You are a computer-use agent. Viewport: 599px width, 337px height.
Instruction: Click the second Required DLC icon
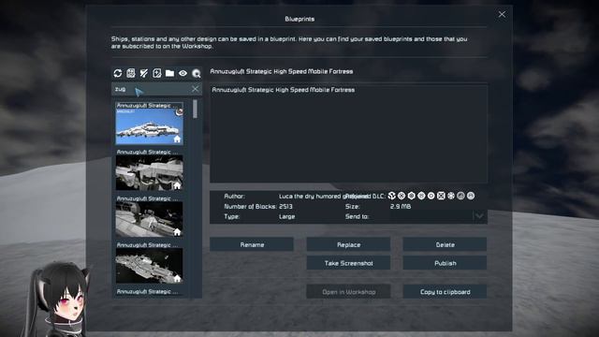(x=402, y=196)
